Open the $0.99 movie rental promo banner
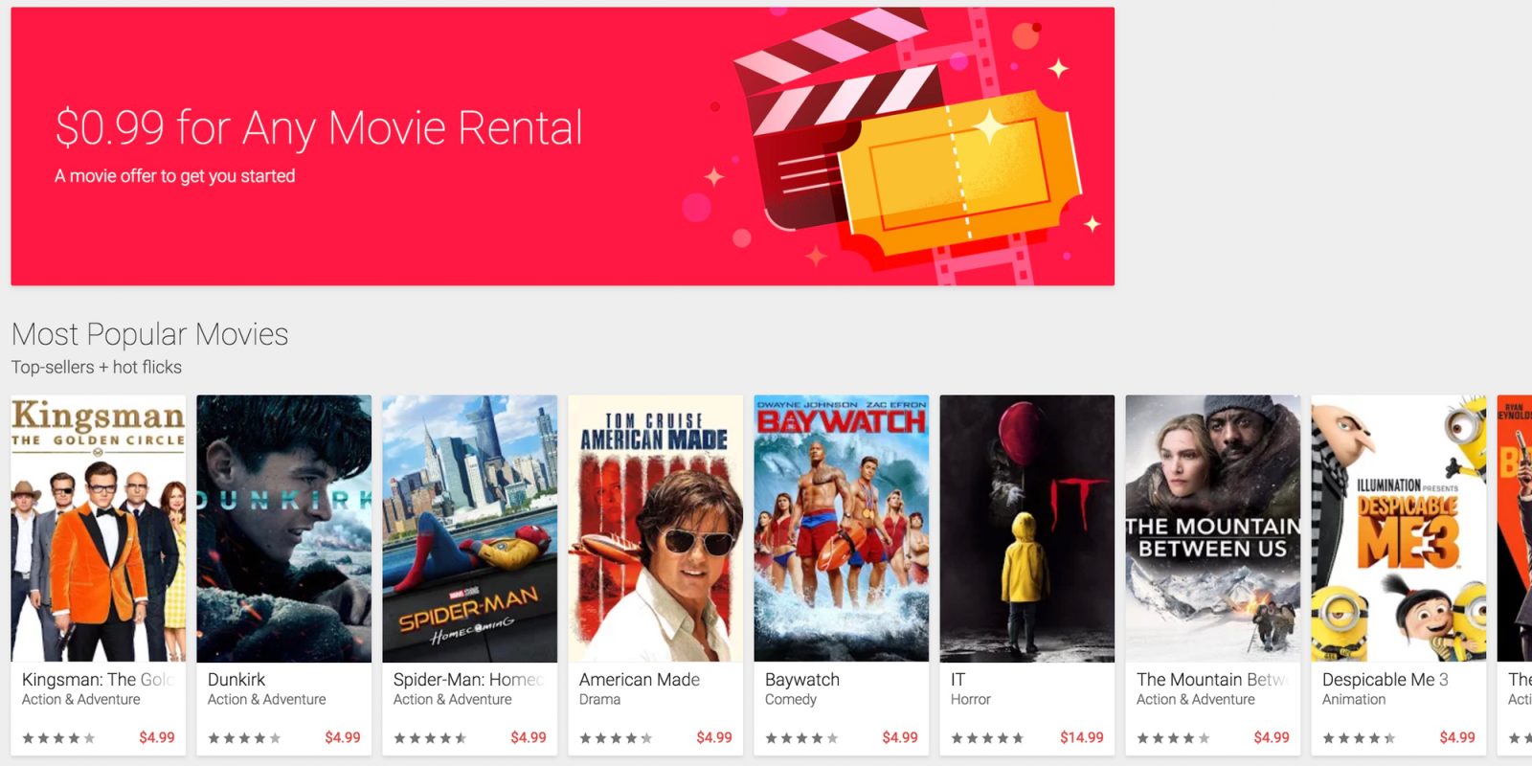 click(x=562, y=146)
